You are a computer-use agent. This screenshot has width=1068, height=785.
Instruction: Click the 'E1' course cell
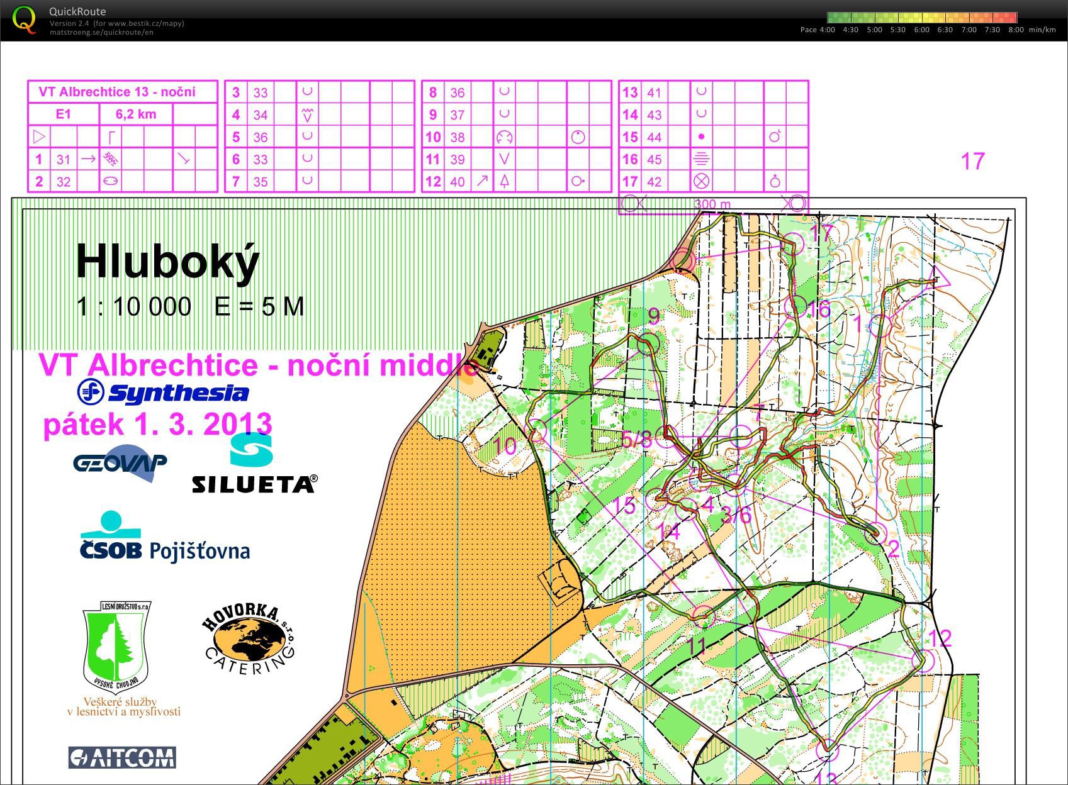[x=64, y=114]
